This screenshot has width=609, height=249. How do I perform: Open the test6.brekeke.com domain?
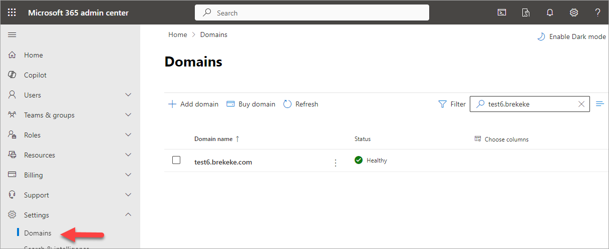223,162
